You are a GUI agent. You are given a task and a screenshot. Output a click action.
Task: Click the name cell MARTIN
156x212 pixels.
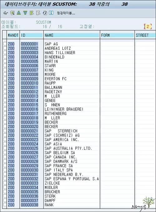[x=51, y=61]
